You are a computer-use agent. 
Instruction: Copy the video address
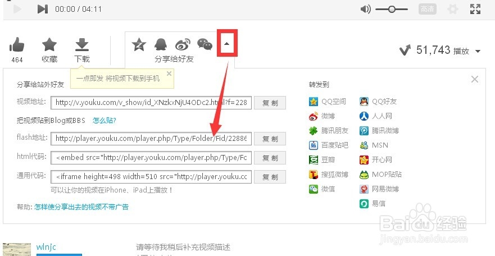(270, 103)
